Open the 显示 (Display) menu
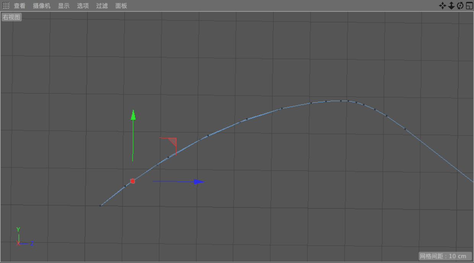The height and width of the screenshot is (263, 474). (x=64, y=6)
